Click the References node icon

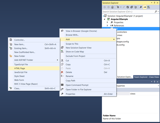click(112, 26)
